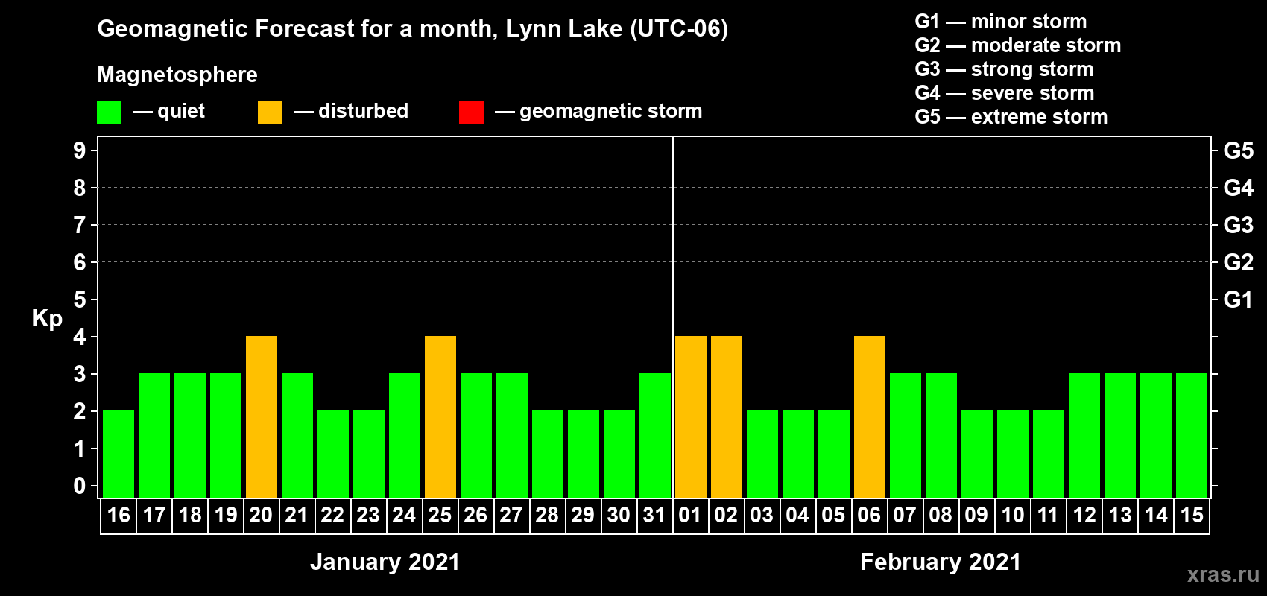Screen dimensions: 1267x596
Task: Click the G2 right-axis label
Action: (1239, 262)
